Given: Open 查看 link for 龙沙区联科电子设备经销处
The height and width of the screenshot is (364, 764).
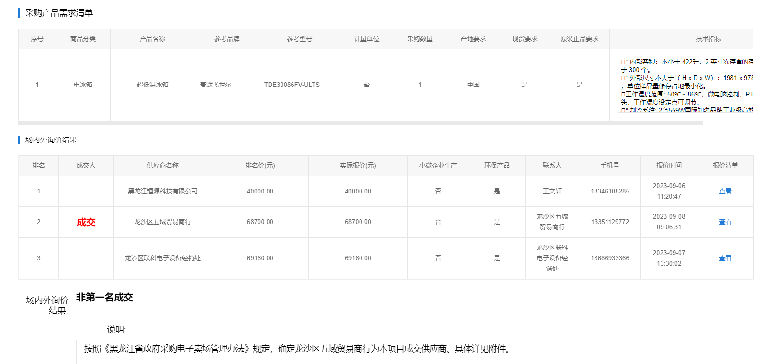Looking at the screenshot, I should (x=725, y=258).
